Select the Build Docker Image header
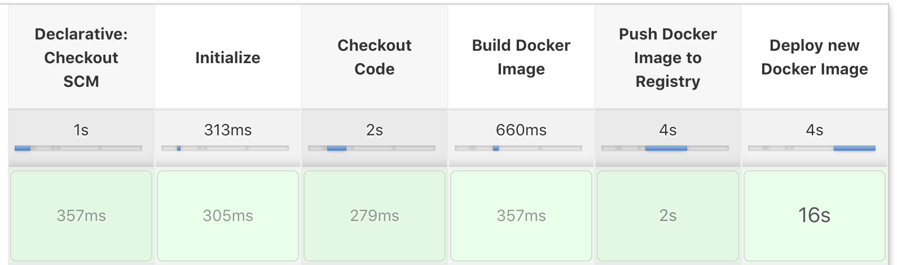 [x=521, y=58]
